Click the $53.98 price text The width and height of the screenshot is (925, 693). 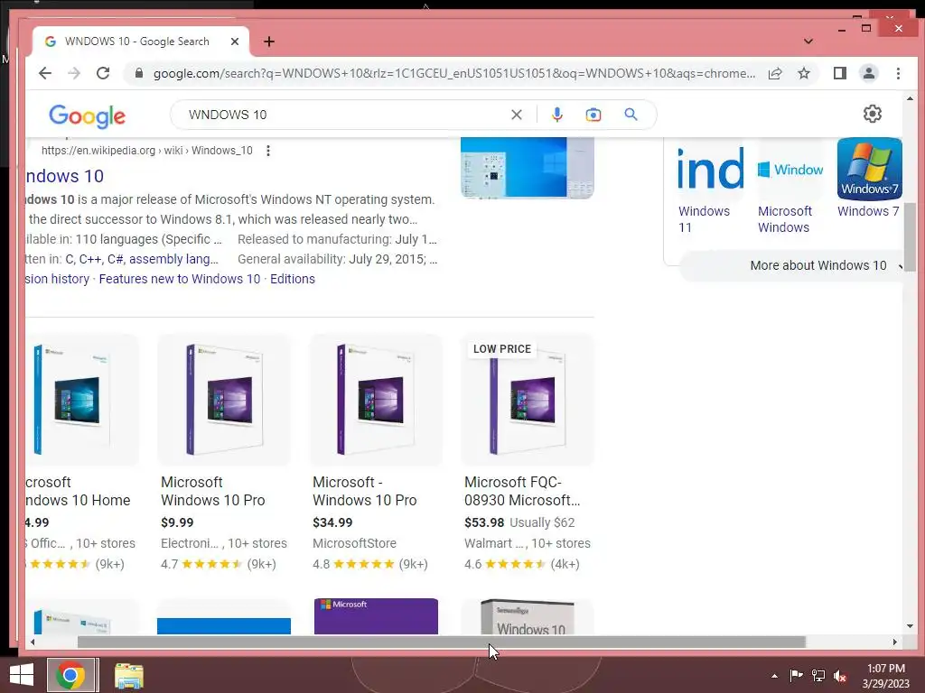484,522
